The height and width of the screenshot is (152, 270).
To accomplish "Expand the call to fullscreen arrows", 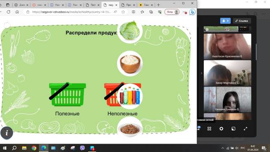I will point(246,129).
